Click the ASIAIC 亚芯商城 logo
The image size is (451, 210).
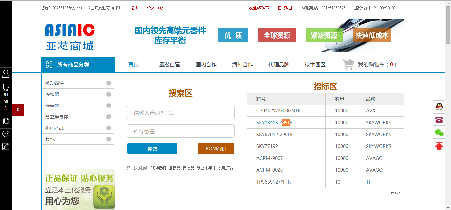pos(70,36)
